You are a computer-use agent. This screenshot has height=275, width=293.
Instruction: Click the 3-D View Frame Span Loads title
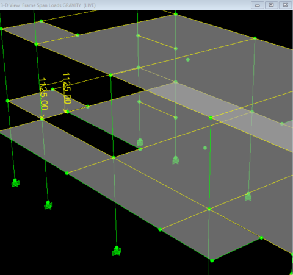point(48,5)
